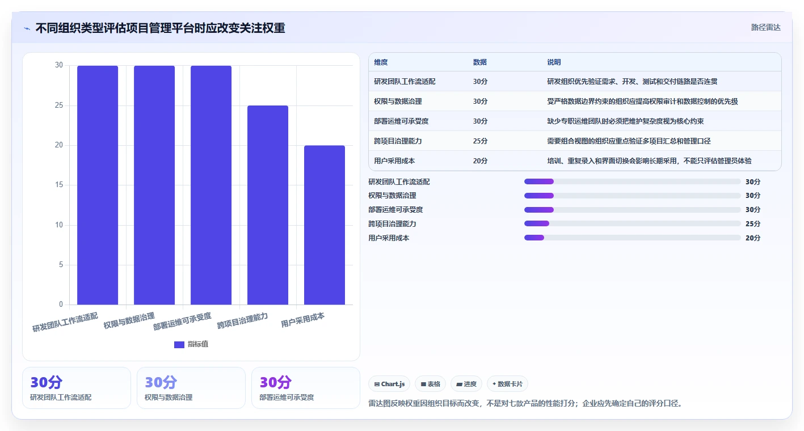Click the 20分 value beside the progress bar
Viewport: 804px width, 431px height.
753,238
